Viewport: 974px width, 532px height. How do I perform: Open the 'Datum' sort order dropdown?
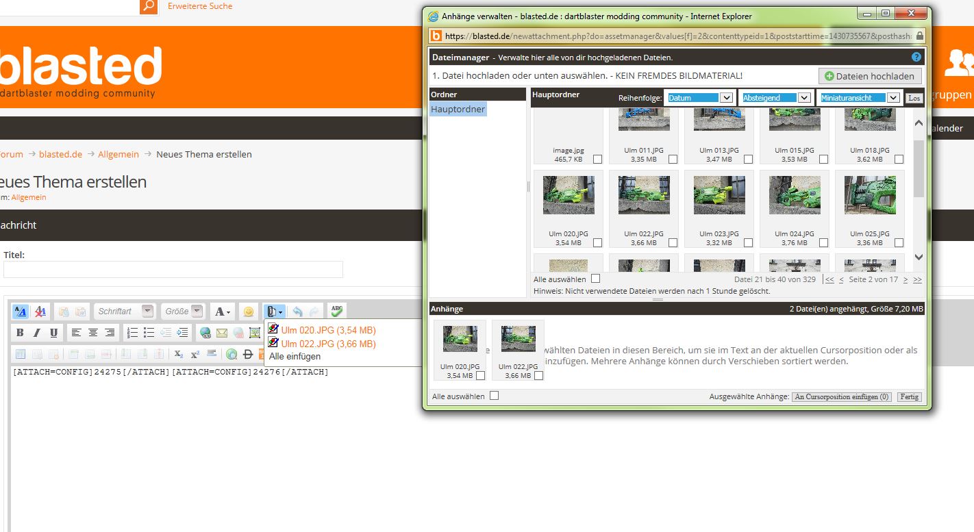coord(700,98)
